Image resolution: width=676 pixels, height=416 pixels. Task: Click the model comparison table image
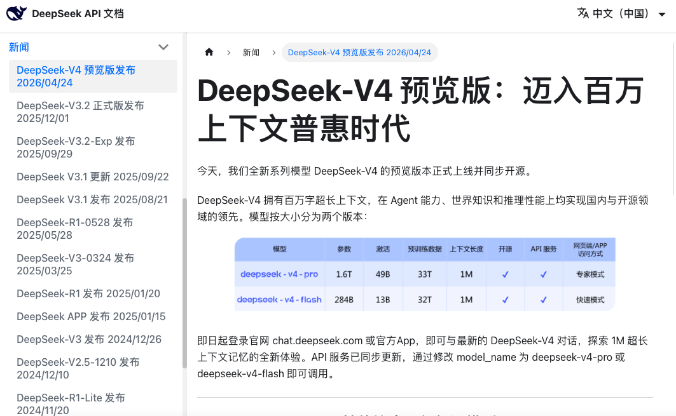pyautogui.click(x=425, y=274)
